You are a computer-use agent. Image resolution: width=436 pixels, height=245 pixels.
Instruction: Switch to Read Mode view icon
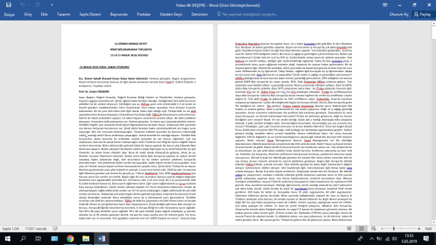(349, 229)
